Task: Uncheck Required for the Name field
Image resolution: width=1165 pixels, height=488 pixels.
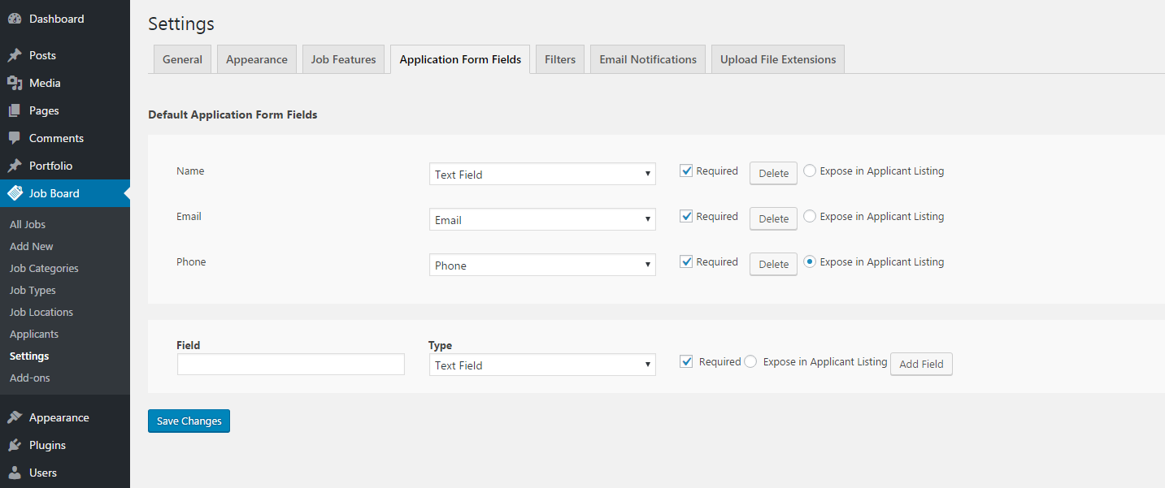Action: tap(686, 171)
